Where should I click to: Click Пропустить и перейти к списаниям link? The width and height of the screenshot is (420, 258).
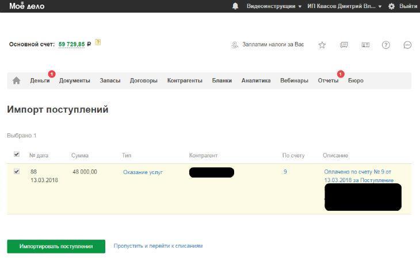coord(158,246)
